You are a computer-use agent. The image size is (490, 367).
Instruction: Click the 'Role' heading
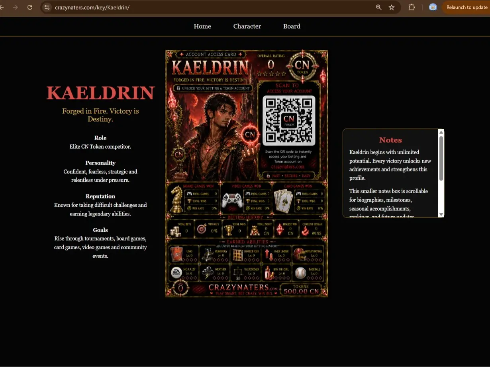pos(100,138)
